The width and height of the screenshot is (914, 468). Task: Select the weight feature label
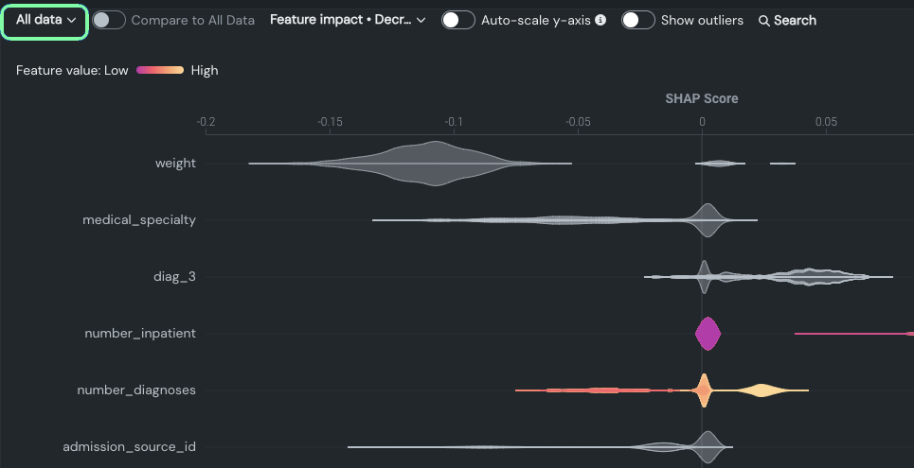click(175, 164)
